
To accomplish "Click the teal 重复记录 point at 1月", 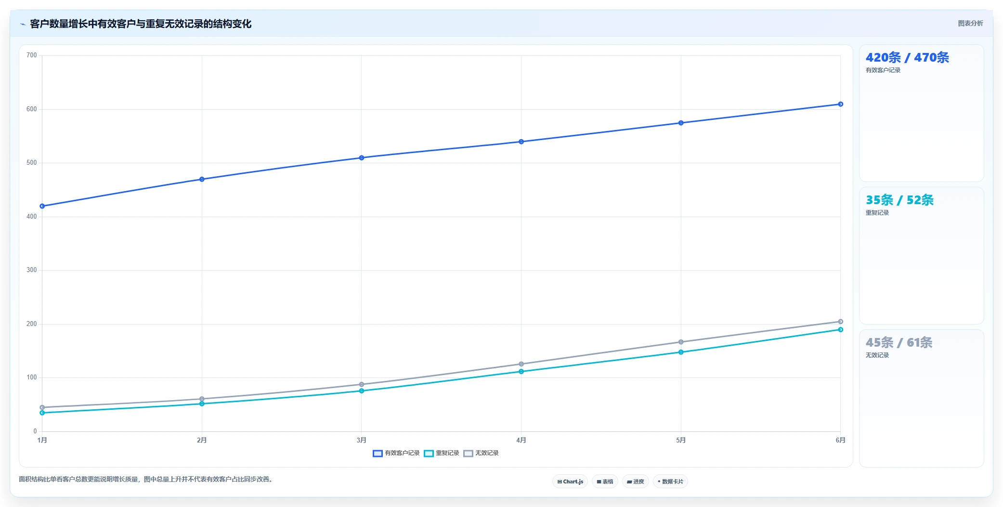I will 42,413.
